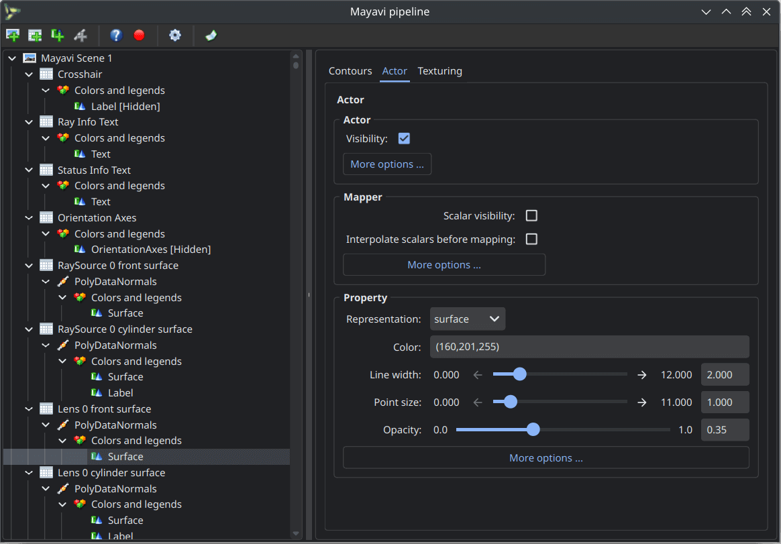This screenshot has height=544, width=781.
Task: Click the Status Info Text source icon
Action: pyautogui.click(x=46, y=170)
